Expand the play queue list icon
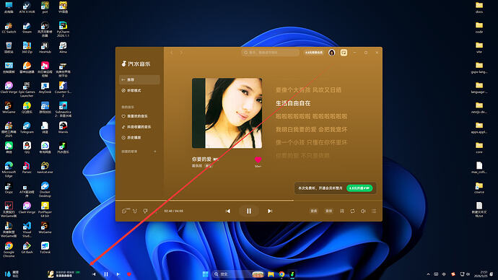This screenshot has width=498, height=280. click(374, 211)
